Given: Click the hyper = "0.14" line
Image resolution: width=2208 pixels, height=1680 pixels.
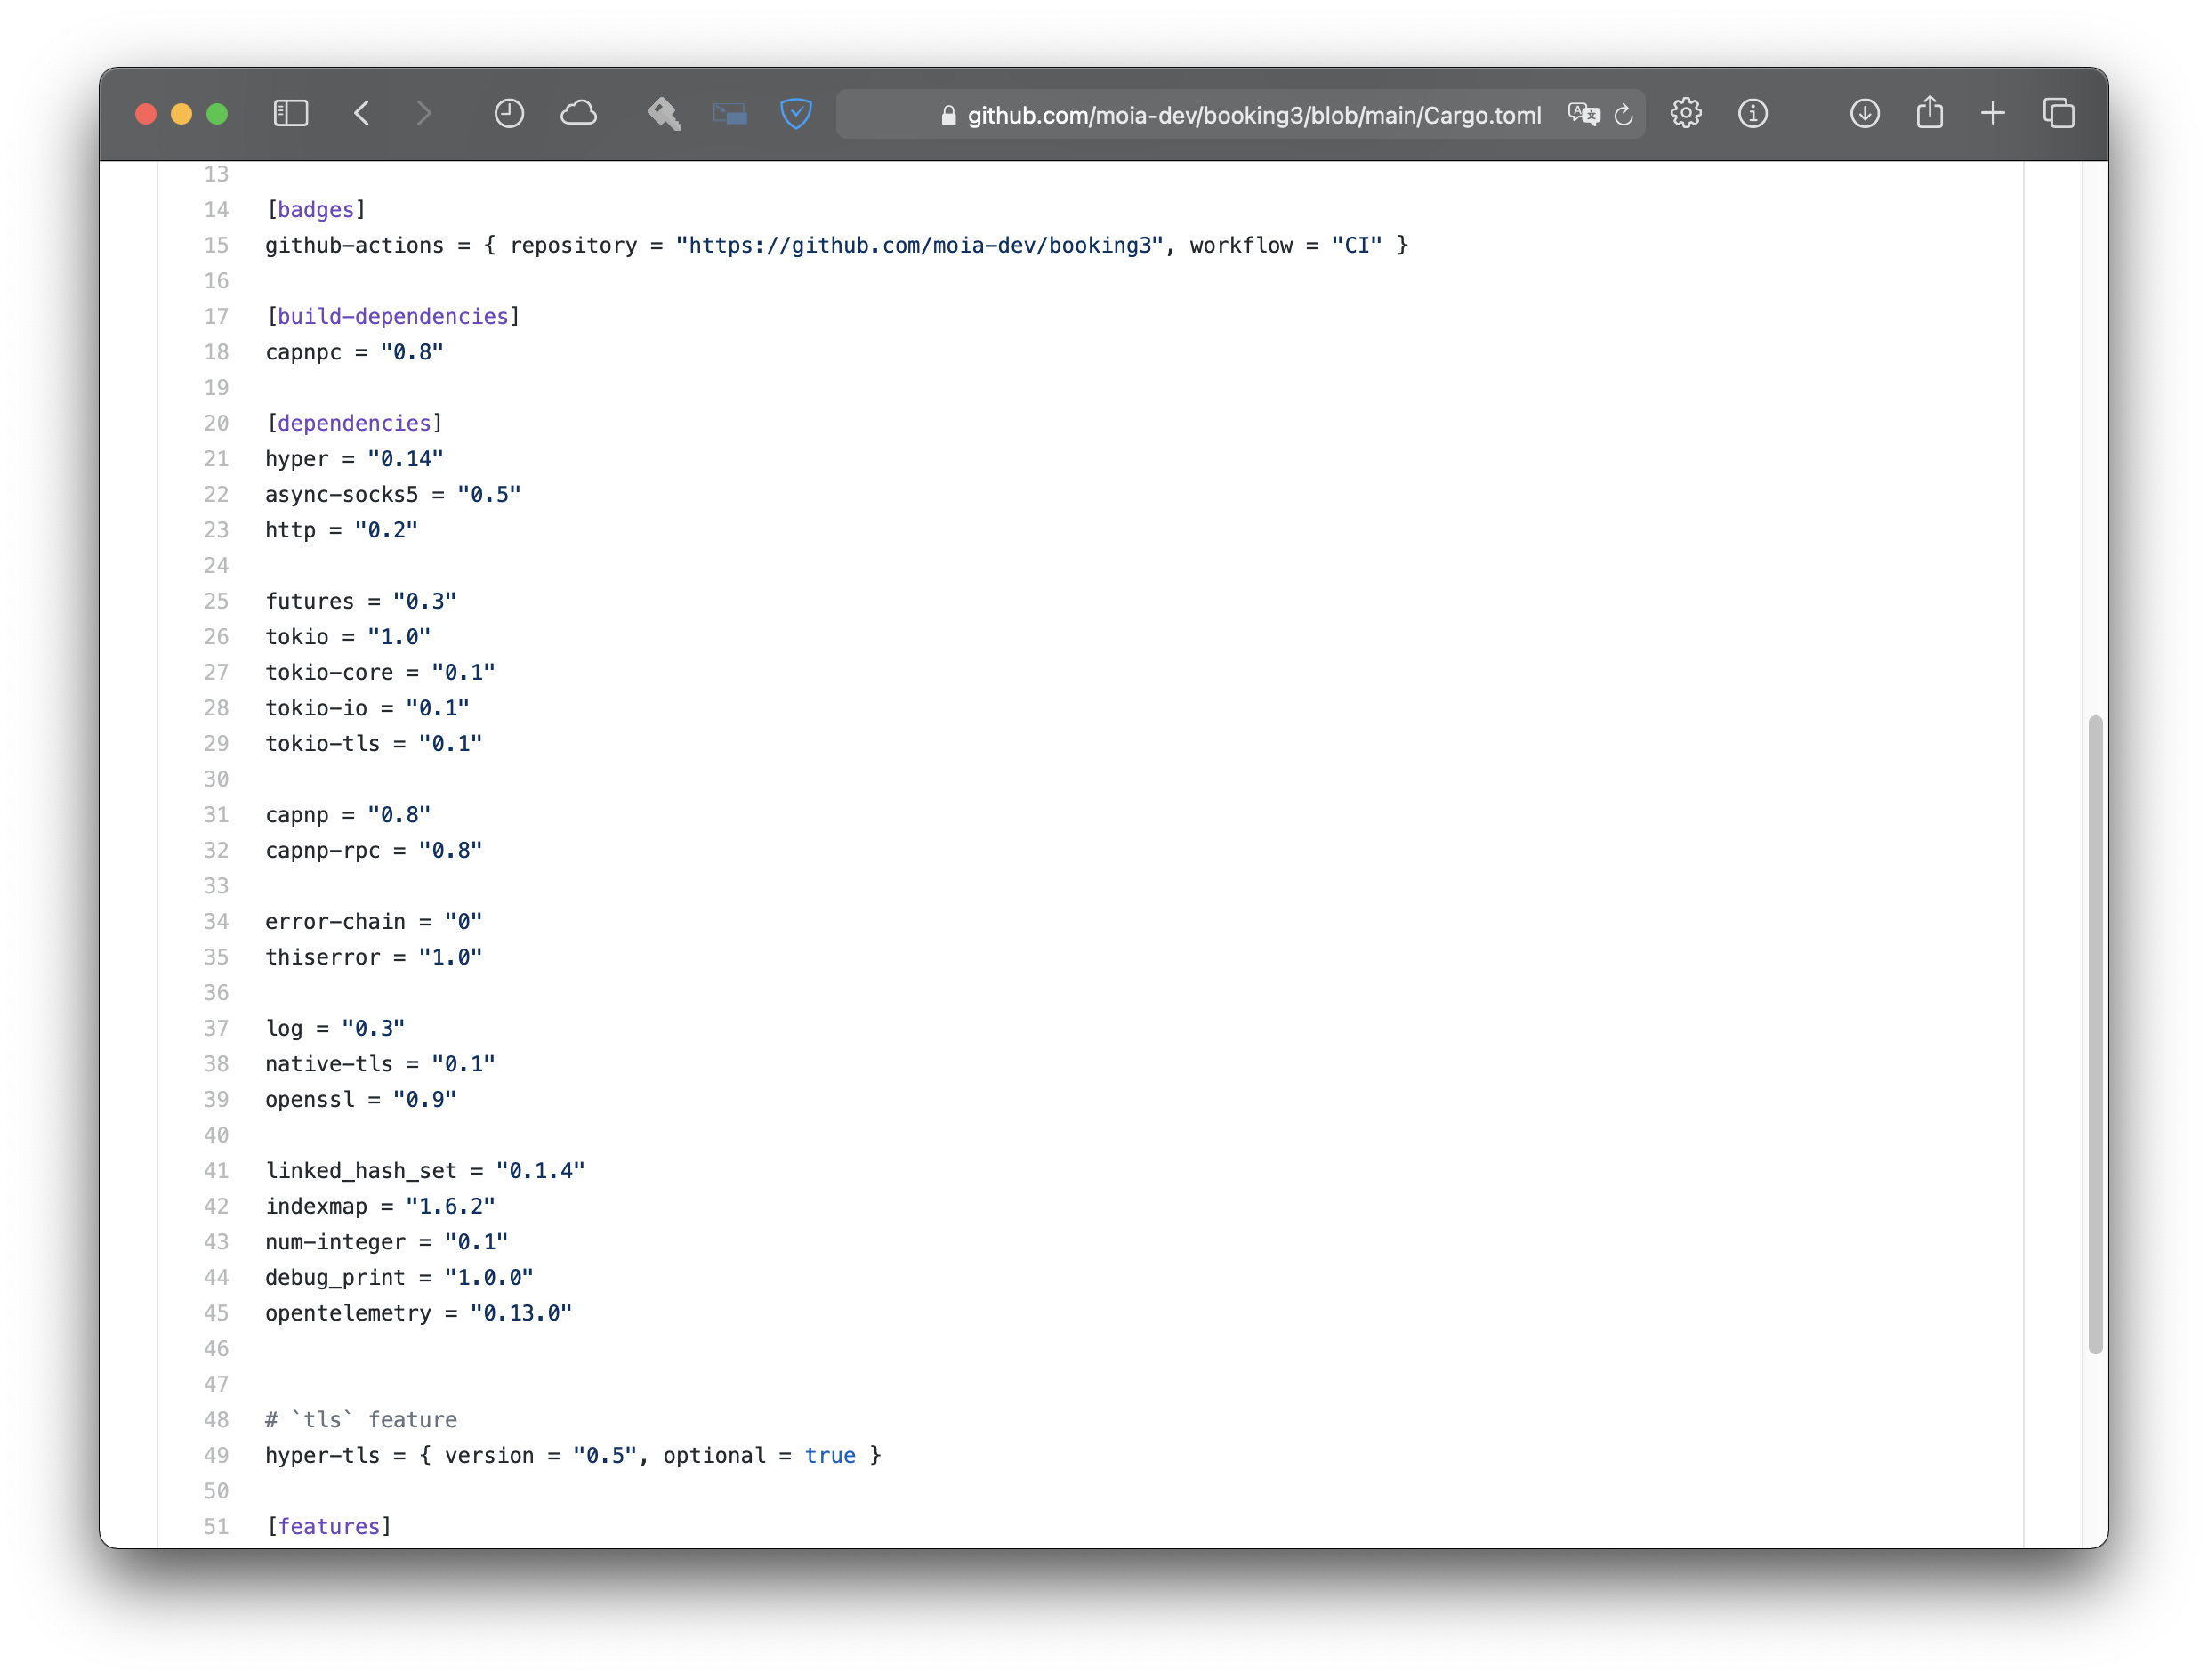Looking at the screenshot, I should (x=354, y=458).
